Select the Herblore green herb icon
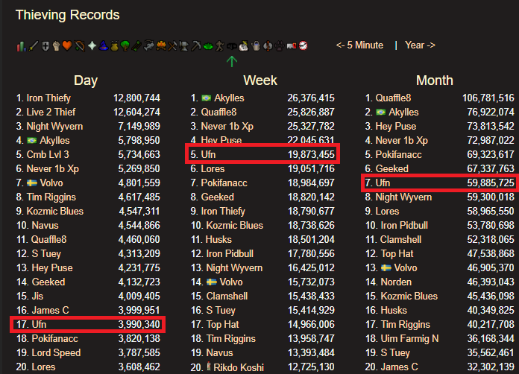 pos(208,46)
